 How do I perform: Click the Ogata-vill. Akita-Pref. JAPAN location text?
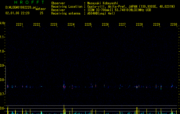coord(131,7)
